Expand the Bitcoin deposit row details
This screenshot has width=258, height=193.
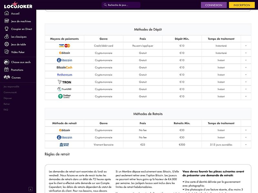[x=246, y=53]
